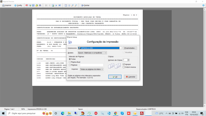The image size is (206, 116).
Task: Increase Número de Cópias with up arrow
Action: (x=129, y=59)
